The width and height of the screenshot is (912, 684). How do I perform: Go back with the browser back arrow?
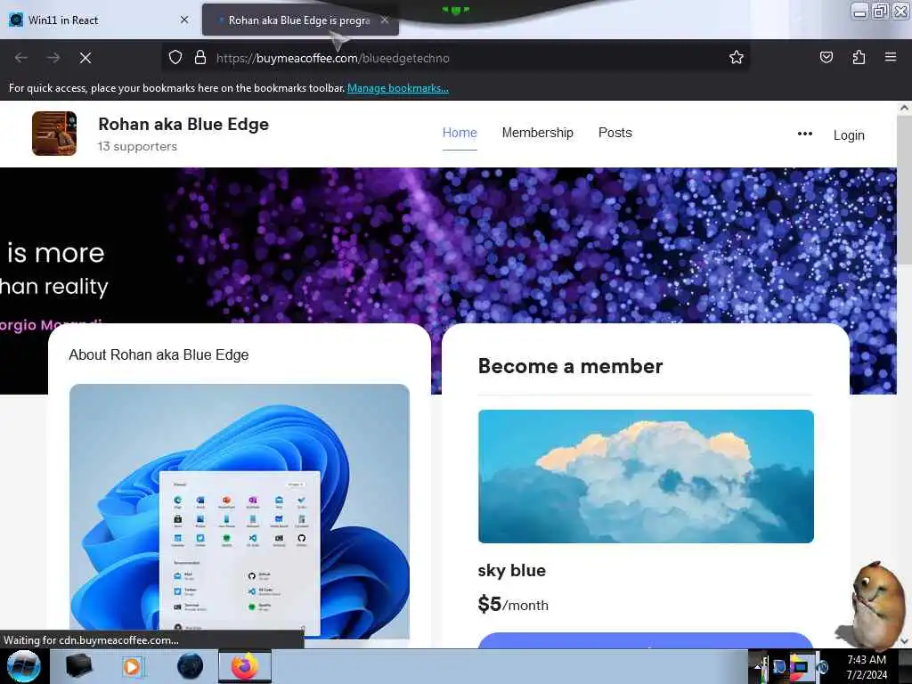21,58
